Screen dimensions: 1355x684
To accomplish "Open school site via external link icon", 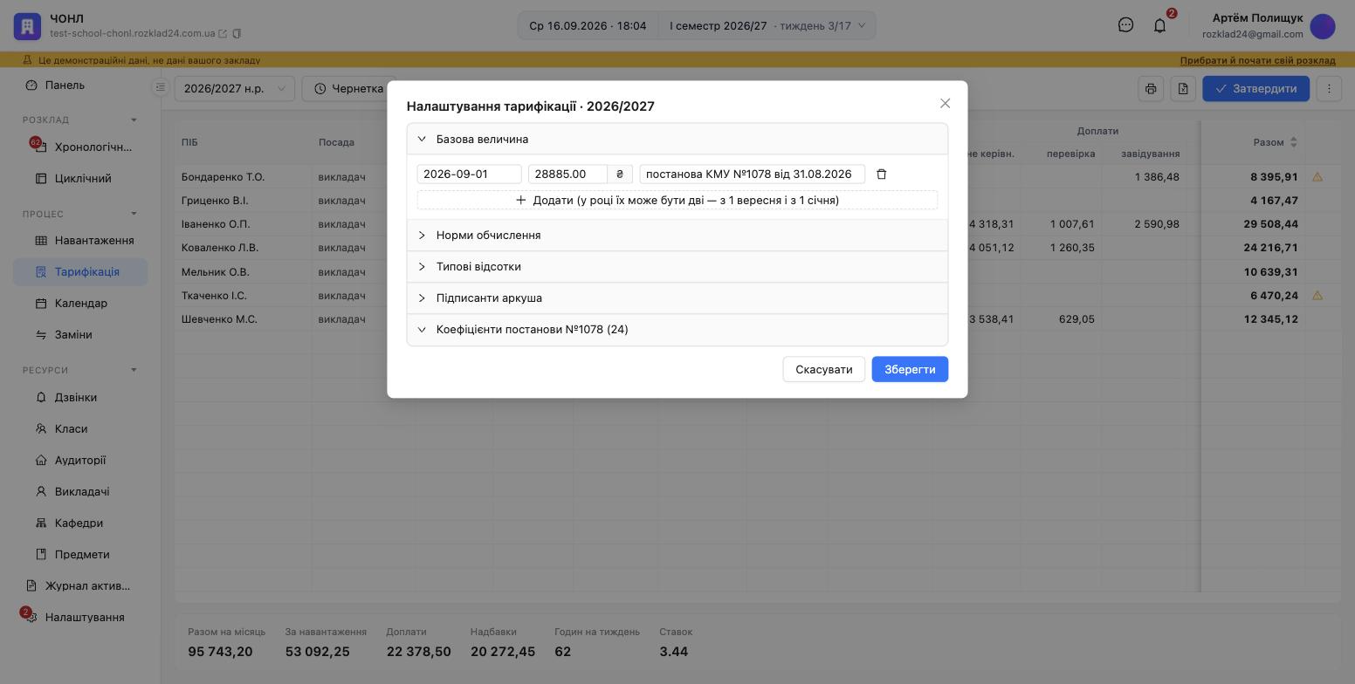I will 223,34.
